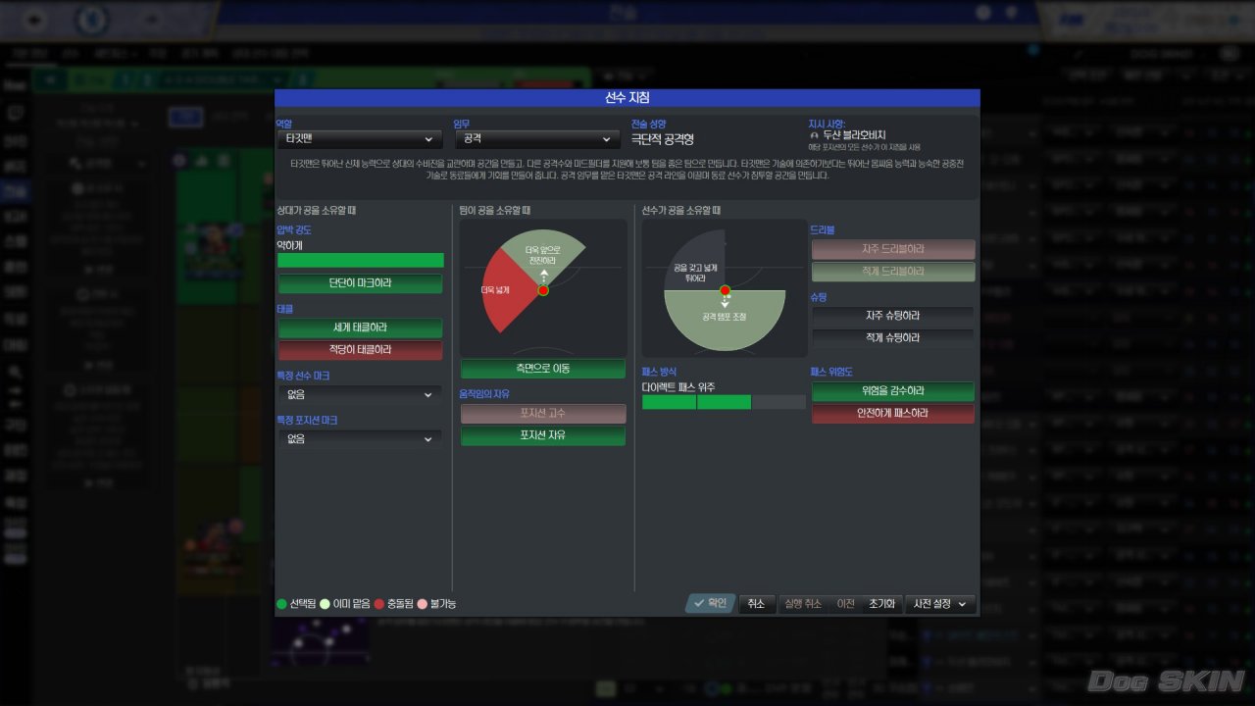Open the 사전 설정 presets dropdown

click(x=940, y=604)
